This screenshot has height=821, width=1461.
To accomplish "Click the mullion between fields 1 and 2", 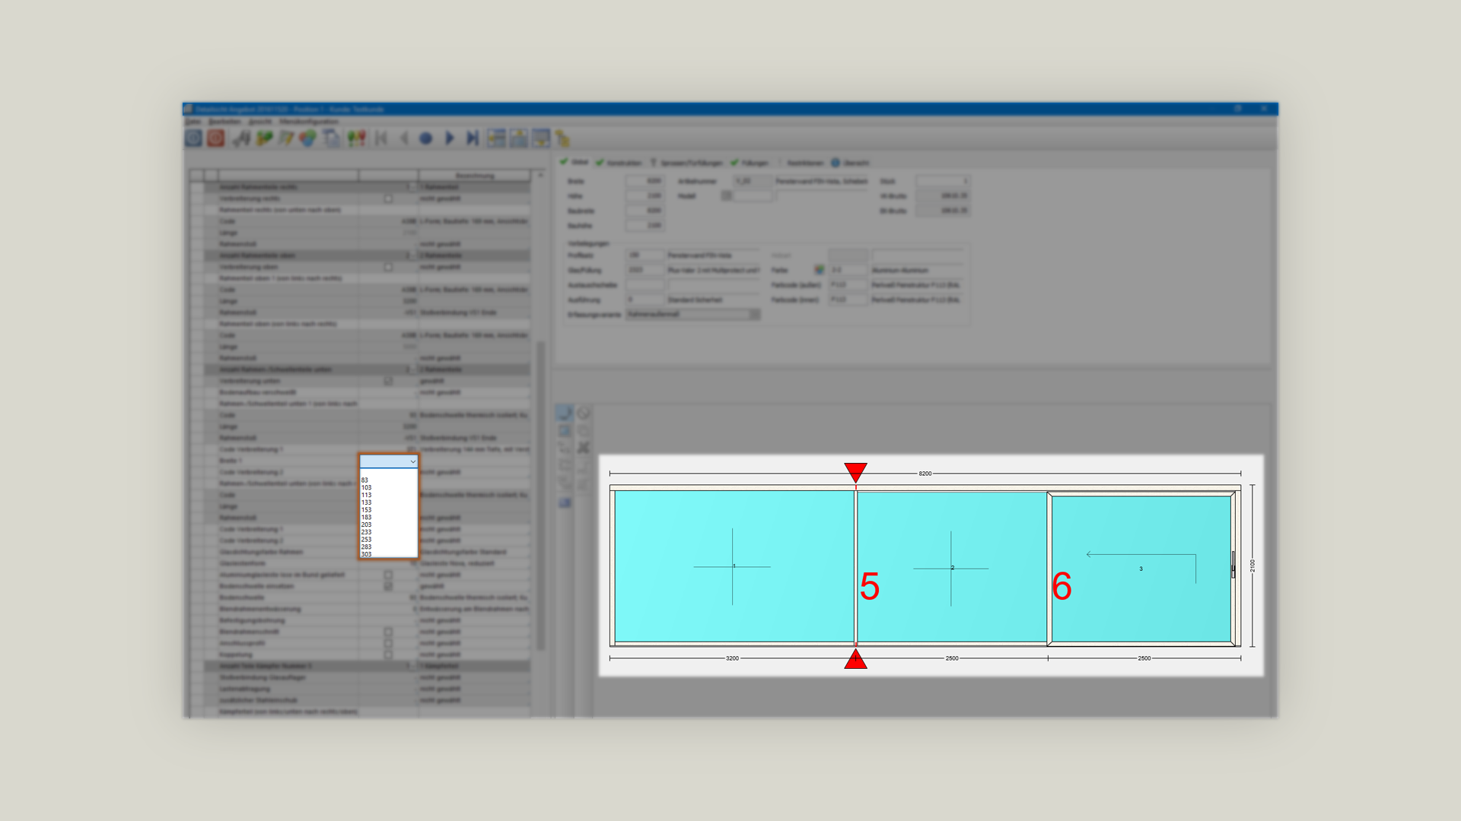I will (x=856, y=566).
